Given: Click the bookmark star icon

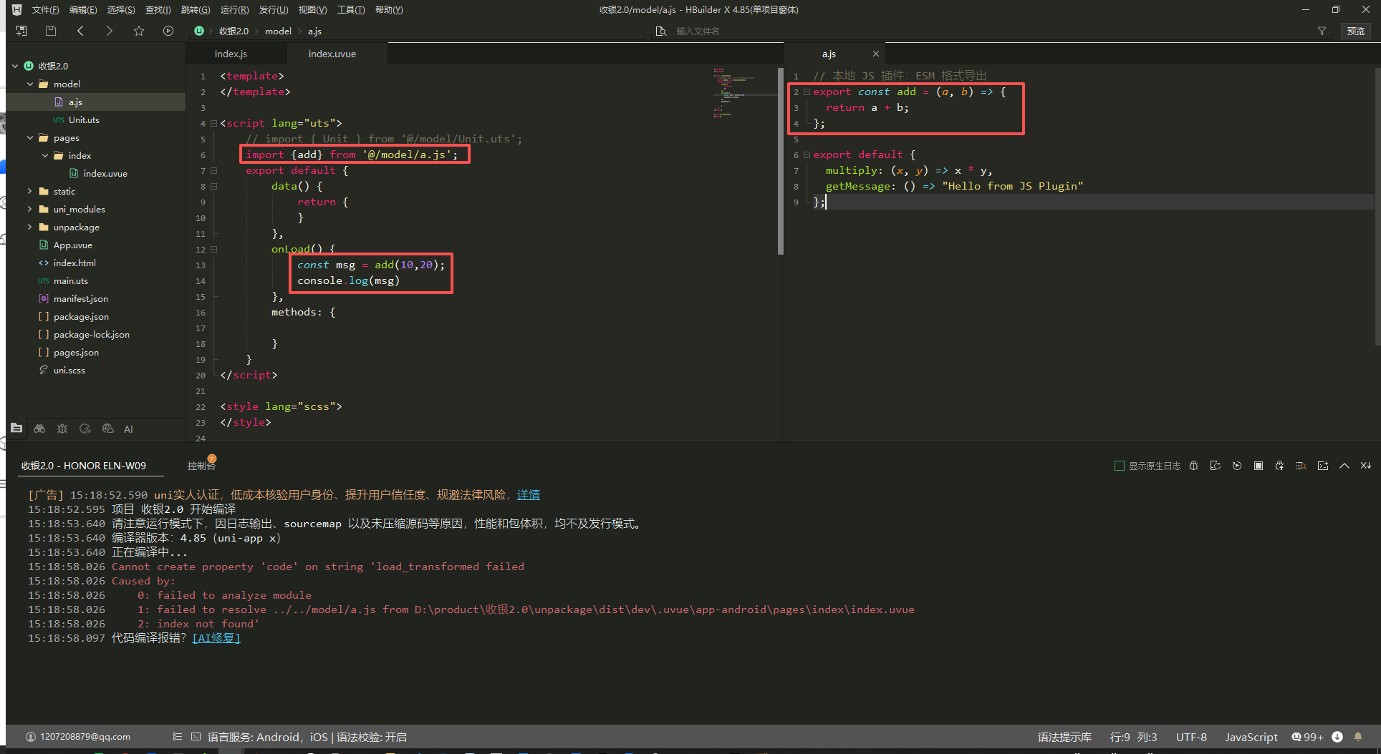Looking at the screenshot, I should pyautogui.click(x=139, y=31).
